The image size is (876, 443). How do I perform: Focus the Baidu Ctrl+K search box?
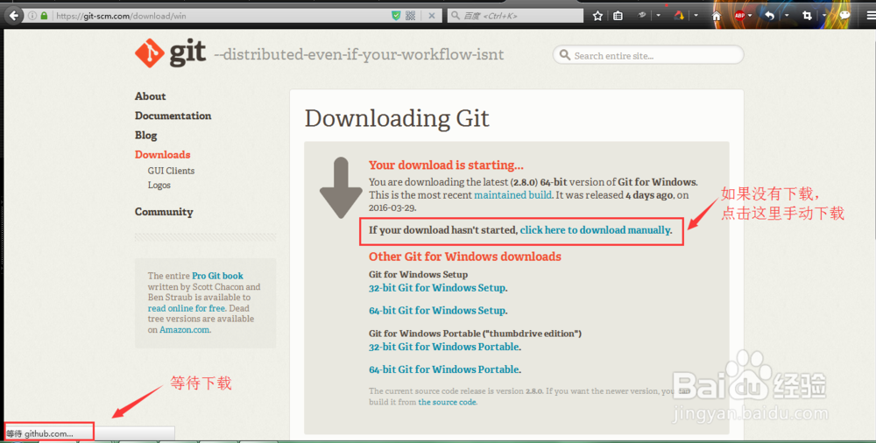(x=515, y=16)
